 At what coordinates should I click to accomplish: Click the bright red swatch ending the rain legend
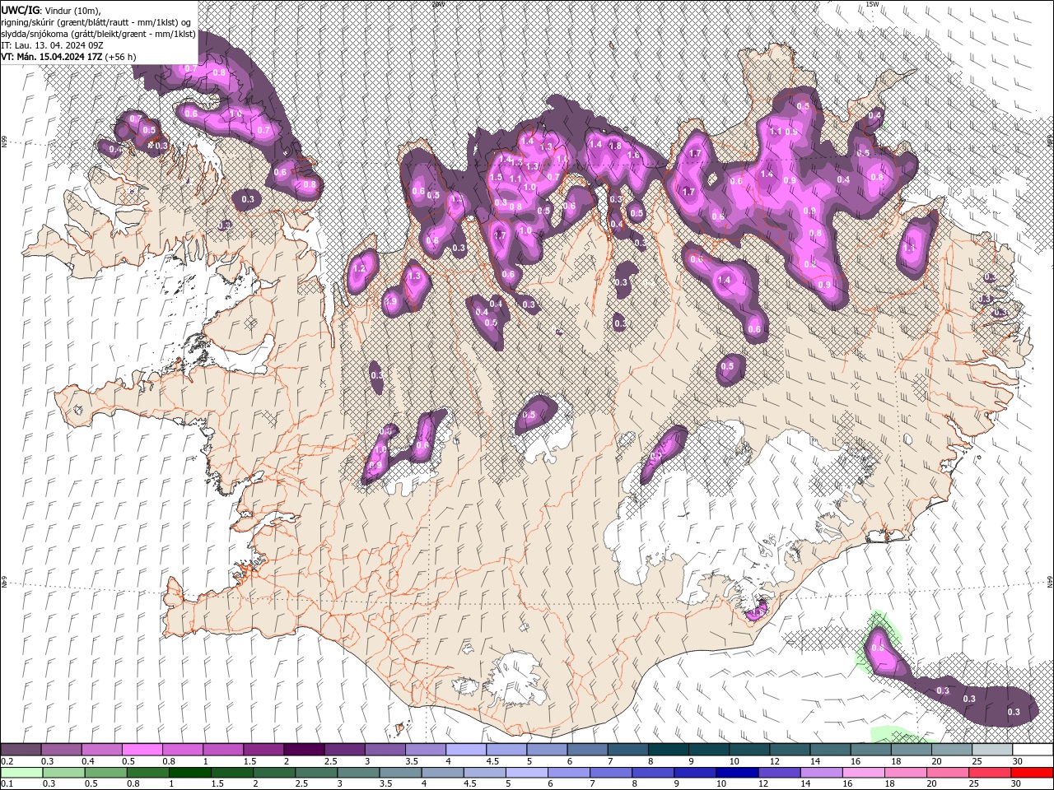coord(1033,772)
